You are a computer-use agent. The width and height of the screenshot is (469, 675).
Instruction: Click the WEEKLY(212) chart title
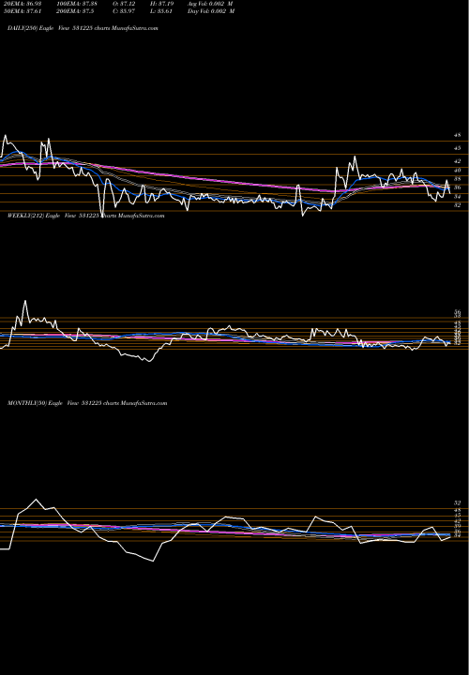[x=85, y=216]
